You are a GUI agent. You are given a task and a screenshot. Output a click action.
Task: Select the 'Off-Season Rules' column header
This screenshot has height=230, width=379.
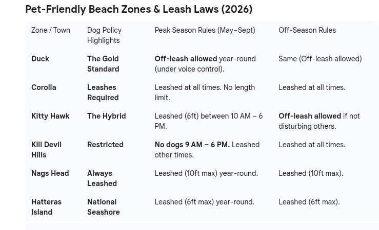[307, 30]
